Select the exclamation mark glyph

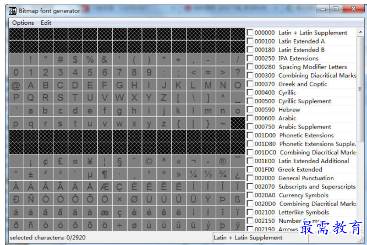tap(31, 60)
